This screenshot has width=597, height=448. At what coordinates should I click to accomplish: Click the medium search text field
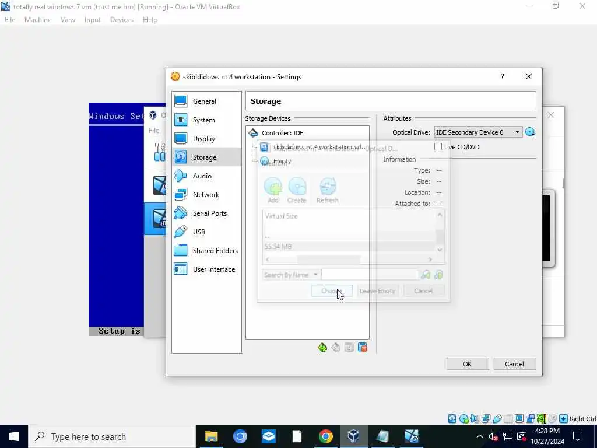point(370,275)
